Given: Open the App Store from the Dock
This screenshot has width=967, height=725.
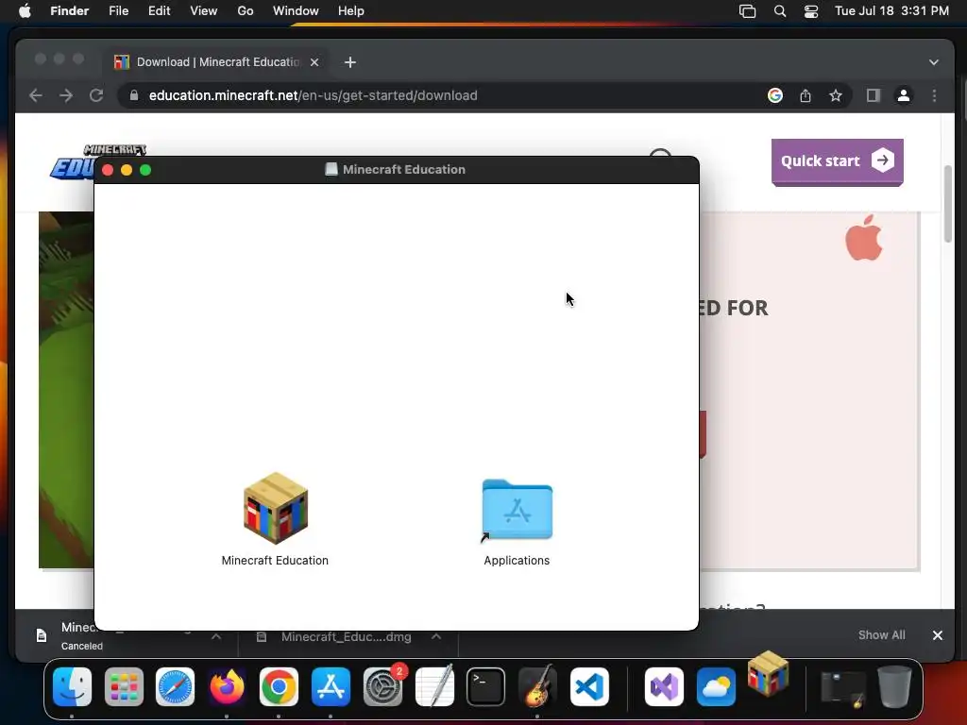Looking at the screenshot, I should point(331,687).
